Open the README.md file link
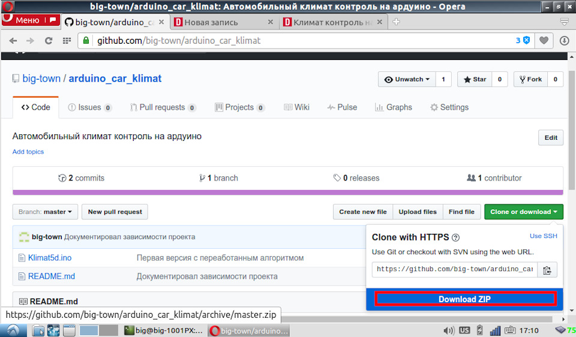 coord(52,276)
